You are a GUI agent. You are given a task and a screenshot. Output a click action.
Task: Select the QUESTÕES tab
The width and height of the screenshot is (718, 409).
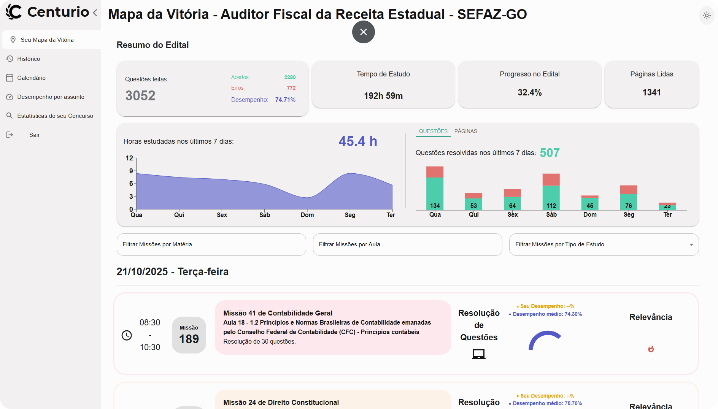pyautogui.click(x=433, y=131)
